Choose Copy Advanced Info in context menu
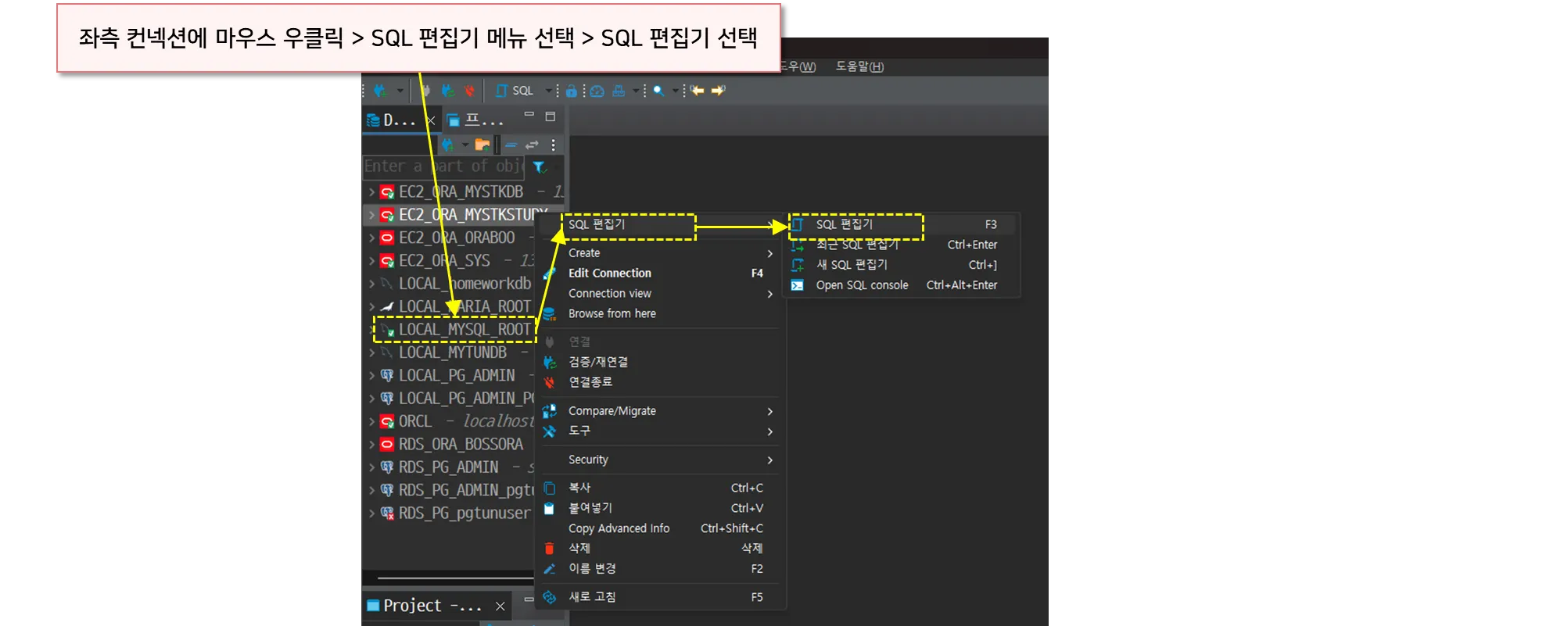 click(x=659, y=529)
